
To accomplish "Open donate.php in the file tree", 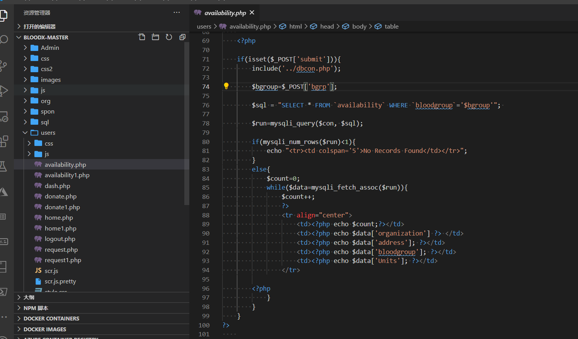I will [x=61, y=197].
